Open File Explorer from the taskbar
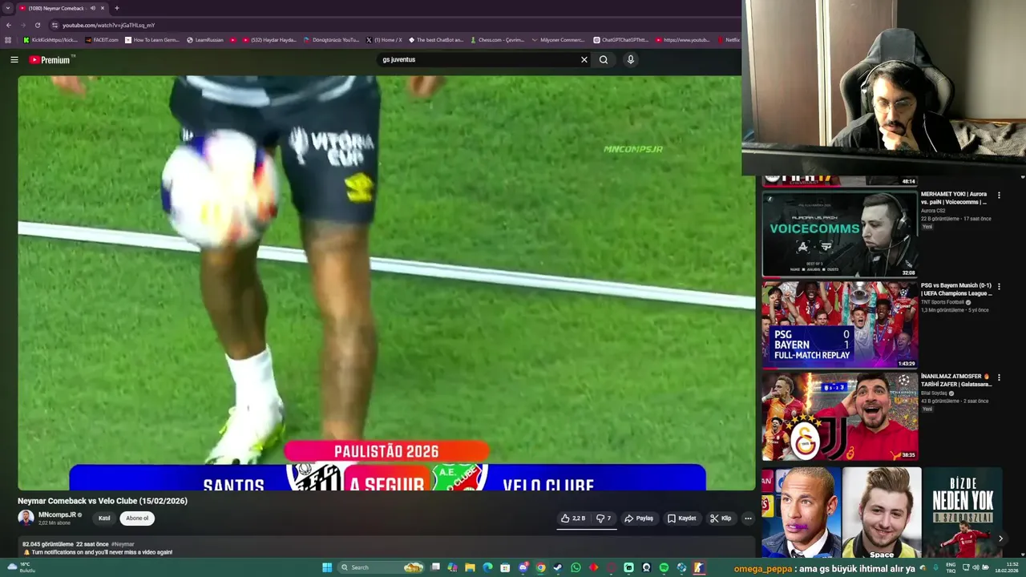The width and height of the screenshot is (1026, 577). [471, 567]
